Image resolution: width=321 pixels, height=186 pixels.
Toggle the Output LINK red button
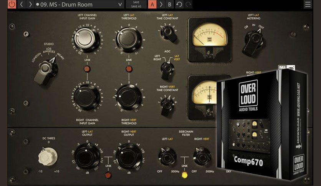tap(108, 175)
